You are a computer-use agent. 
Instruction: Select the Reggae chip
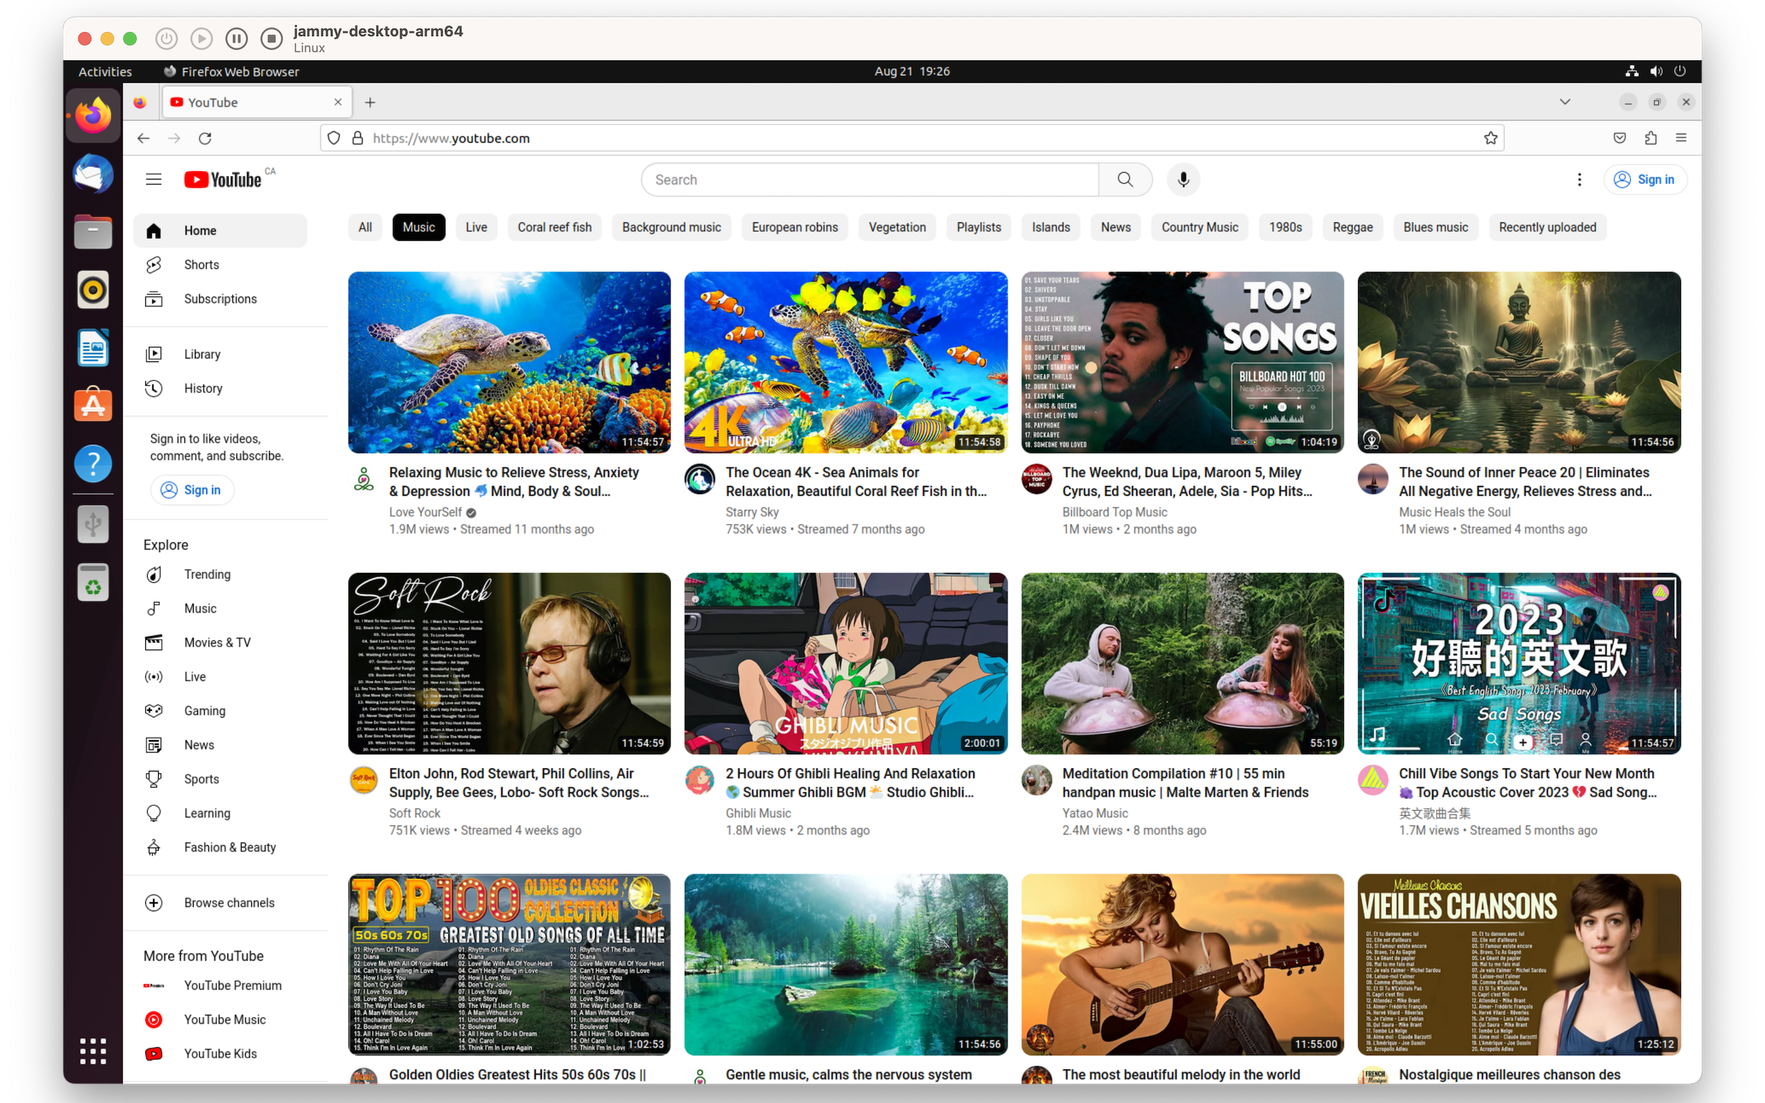(1352, 227)
